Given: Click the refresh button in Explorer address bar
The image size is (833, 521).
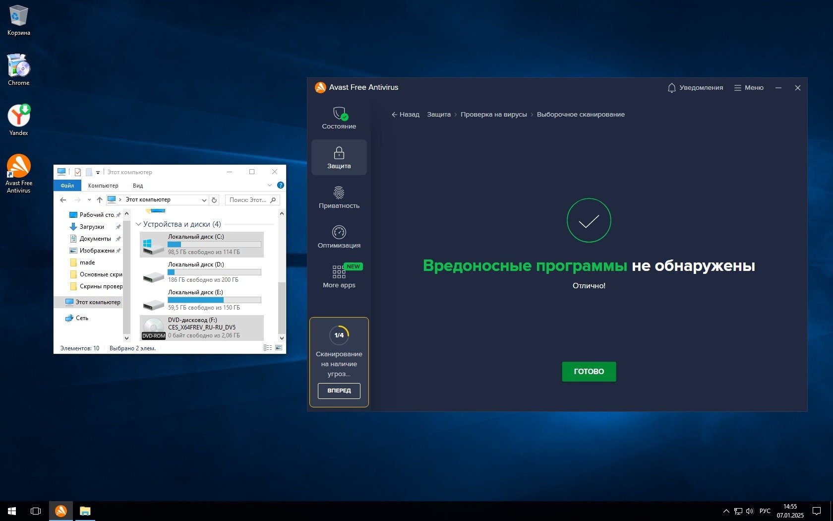Looking at the screenshot, I should tap(214, 200).
